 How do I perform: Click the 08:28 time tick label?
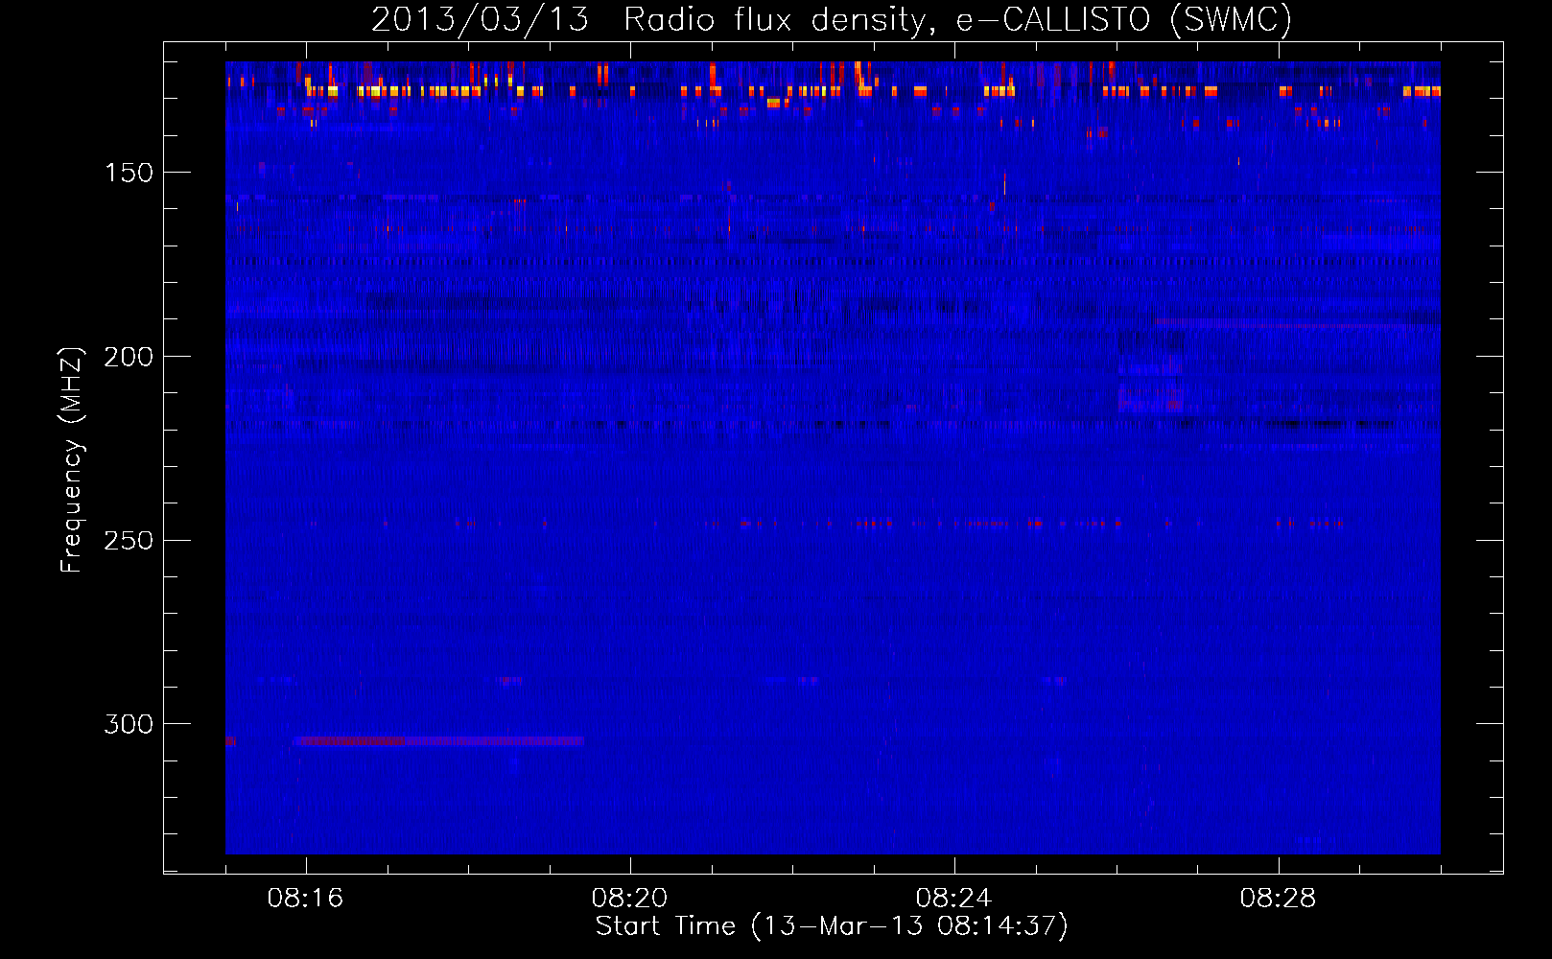1279,899
